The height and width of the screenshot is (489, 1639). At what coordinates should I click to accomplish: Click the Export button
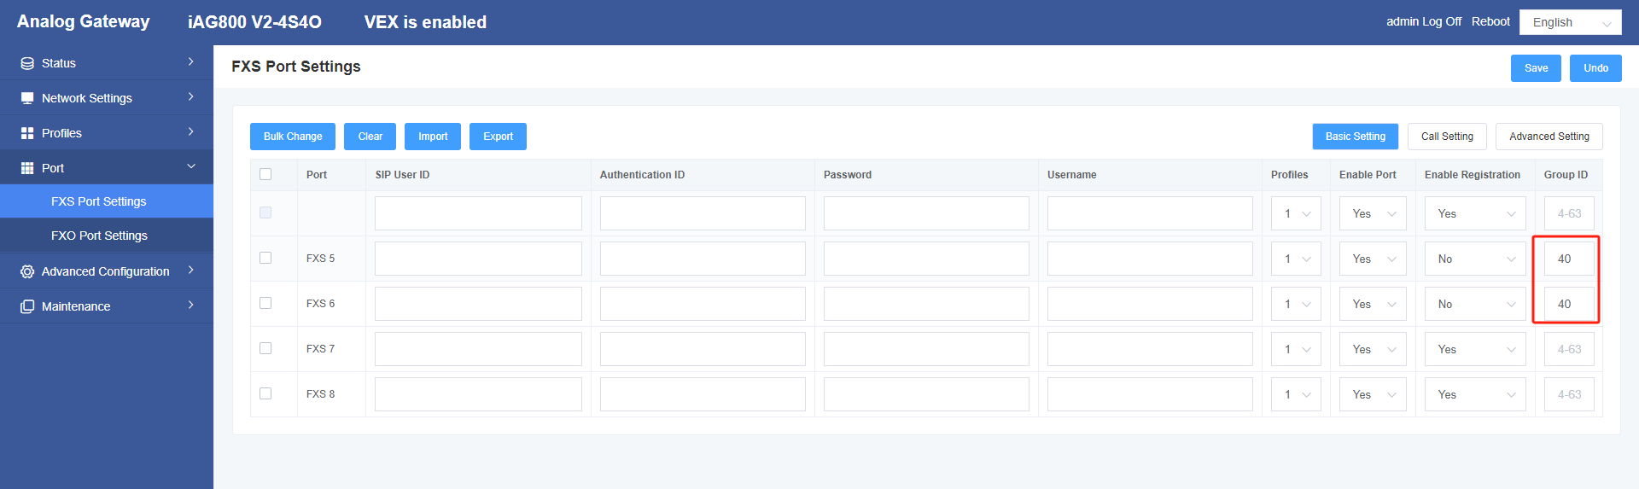point(498,137)
